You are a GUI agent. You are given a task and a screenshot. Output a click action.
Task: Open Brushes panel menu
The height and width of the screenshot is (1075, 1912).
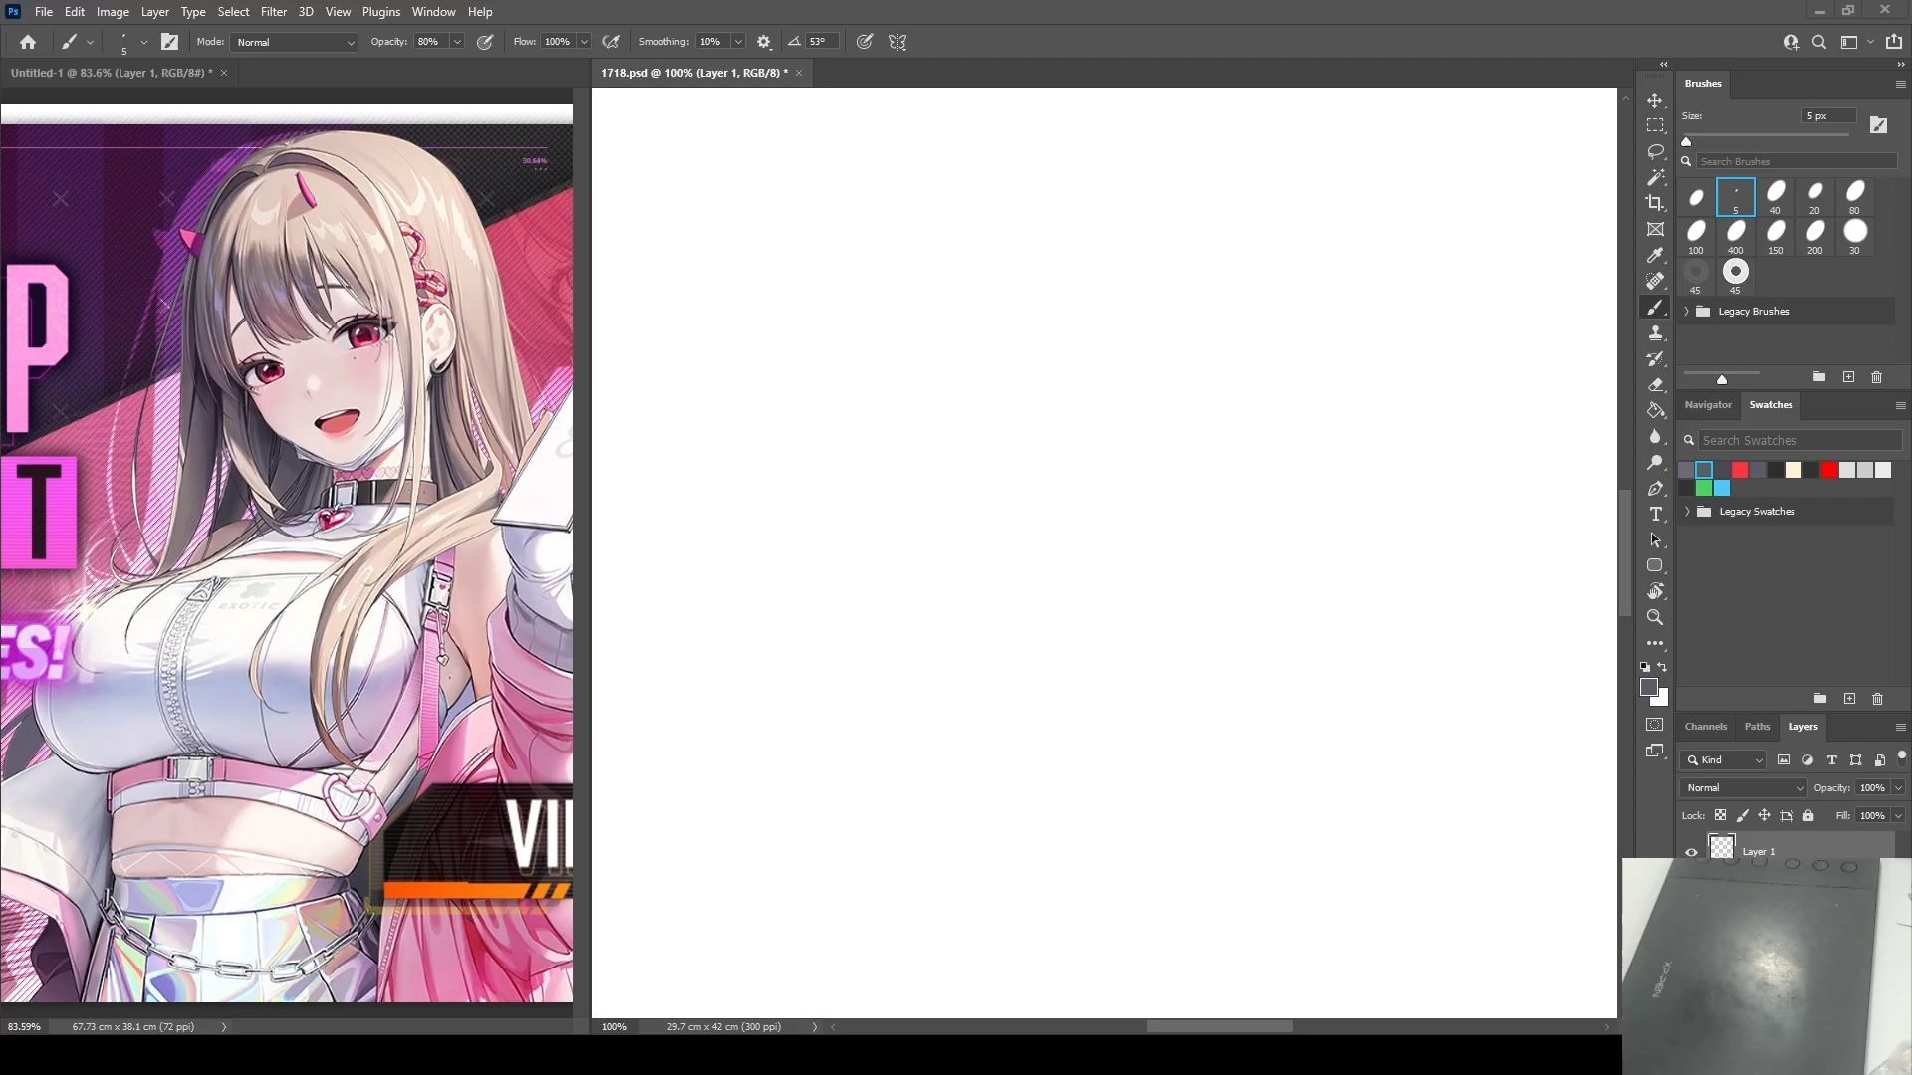(x=1900, y=84)
